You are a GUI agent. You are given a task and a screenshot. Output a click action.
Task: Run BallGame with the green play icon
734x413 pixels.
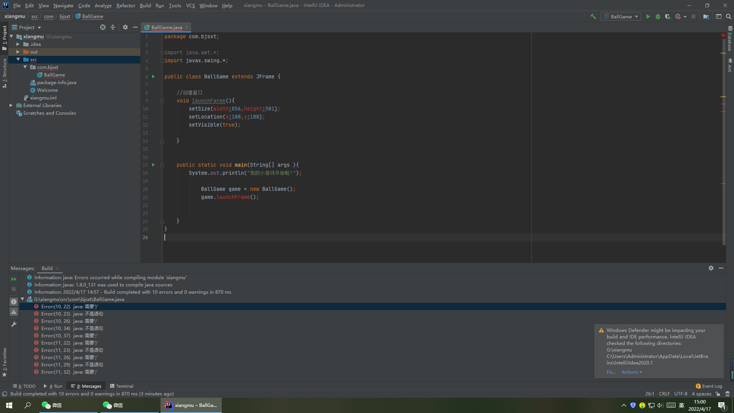648,16
